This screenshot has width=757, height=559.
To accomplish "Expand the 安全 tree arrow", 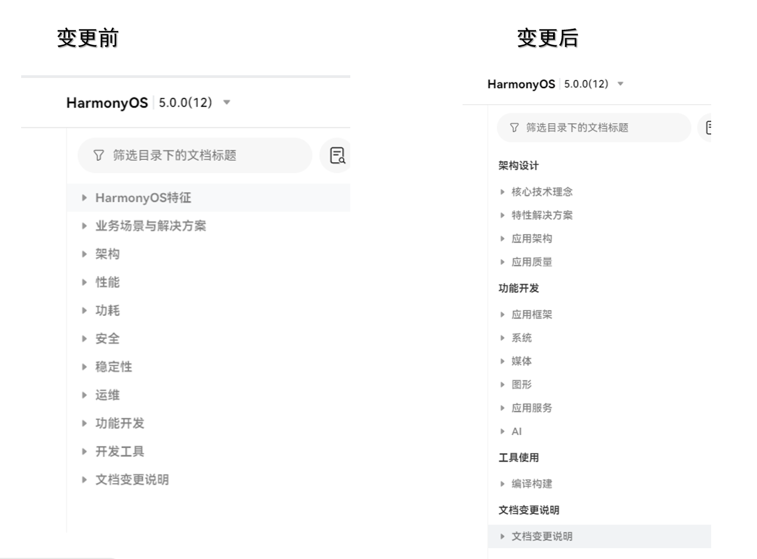I will pos(86,339).
